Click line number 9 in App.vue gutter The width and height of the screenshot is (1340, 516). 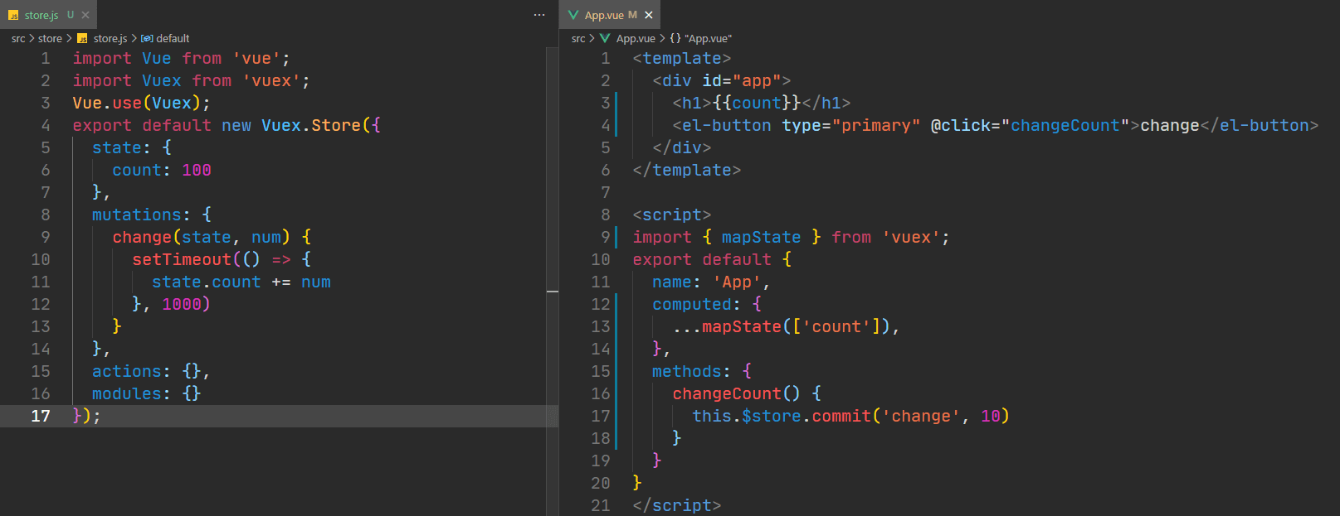606,238
